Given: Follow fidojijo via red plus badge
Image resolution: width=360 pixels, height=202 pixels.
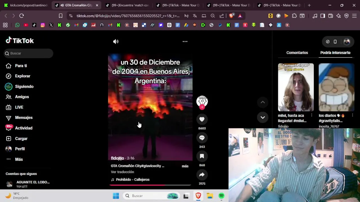Looking at the screenshot, I should click(x=202, y=107).
